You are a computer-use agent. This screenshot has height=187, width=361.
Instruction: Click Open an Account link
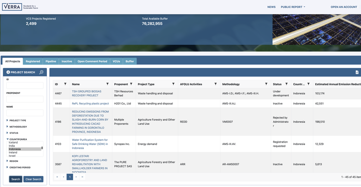tap(344, 7)
